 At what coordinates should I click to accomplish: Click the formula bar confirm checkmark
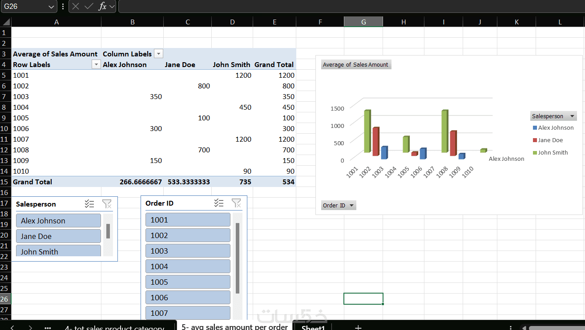pos(89,6)
